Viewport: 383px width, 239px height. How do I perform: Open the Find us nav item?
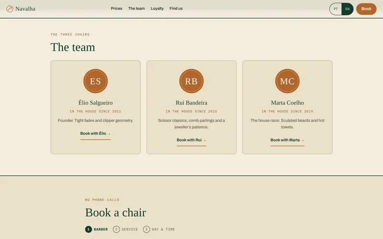click(176, 9)
